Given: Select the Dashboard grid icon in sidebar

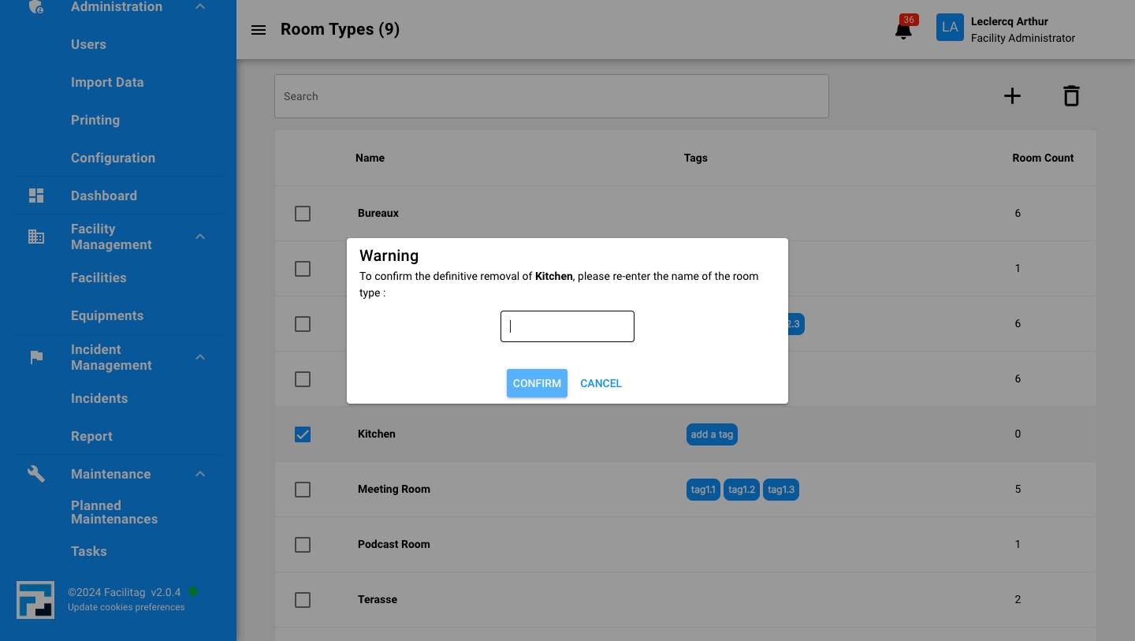Looking at the screenshot, I should tap(36, 195).
